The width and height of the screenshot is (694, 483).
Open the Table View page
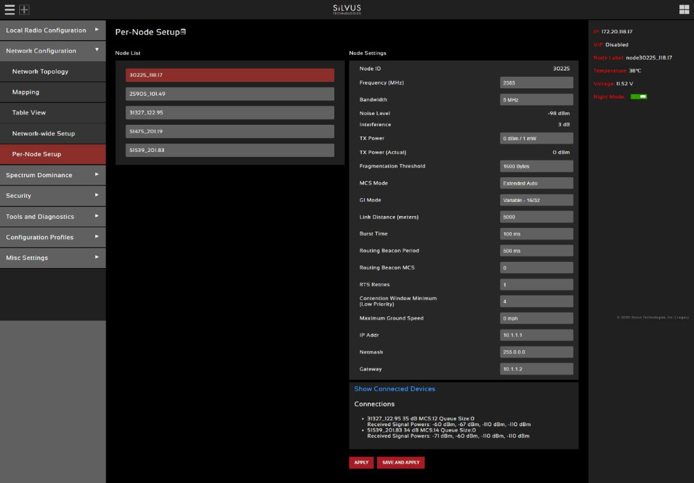(x=53, y=112)
